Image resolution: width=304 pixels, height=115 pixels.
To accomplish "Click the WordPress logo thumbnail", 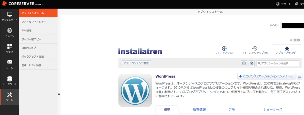I will pyautogui.click(x=135, y=90).
